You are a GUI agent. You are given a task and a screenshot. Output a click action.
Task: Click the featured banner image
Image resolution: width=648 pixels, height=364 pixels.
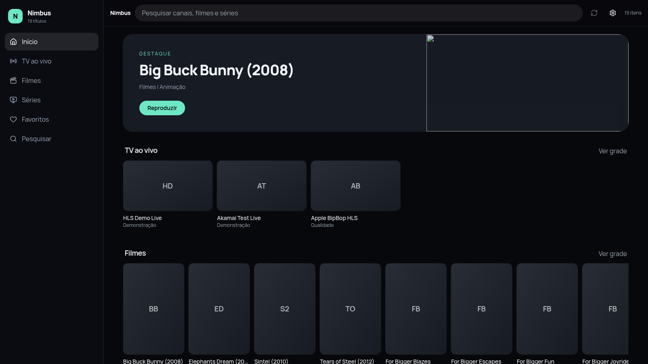coord(527,83)
